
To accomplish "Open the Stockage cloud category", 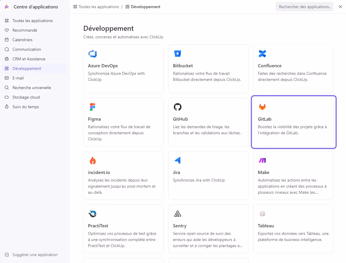I will point(26,97).
